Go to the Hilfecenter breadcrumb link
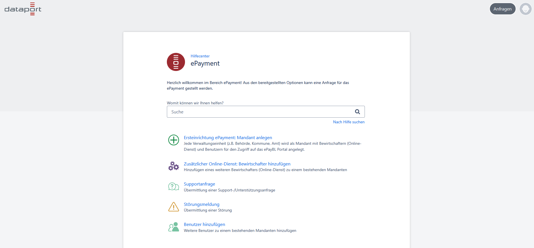 point(200,56)
